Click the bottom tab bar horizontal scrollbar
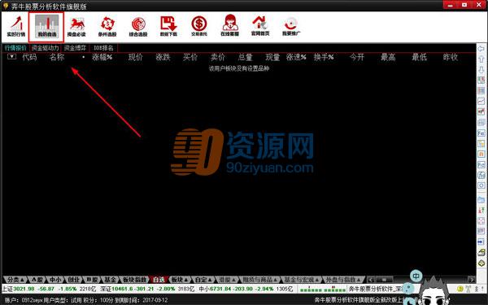This screenshot has width=488, height=305. (421, 280)
